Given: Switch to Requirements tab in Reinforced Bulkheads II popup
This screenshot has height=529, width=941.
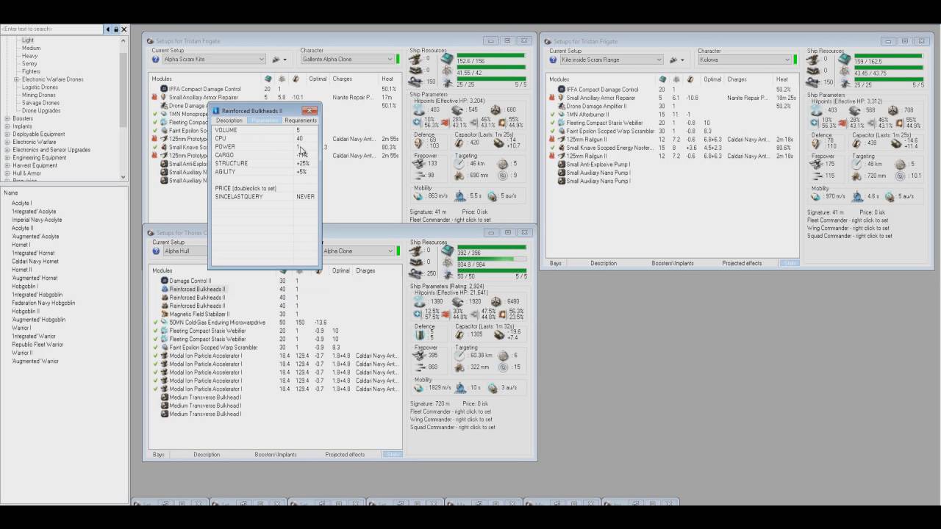Looking at the screenshot, I should pyautogui.click(x=300, y=120).
